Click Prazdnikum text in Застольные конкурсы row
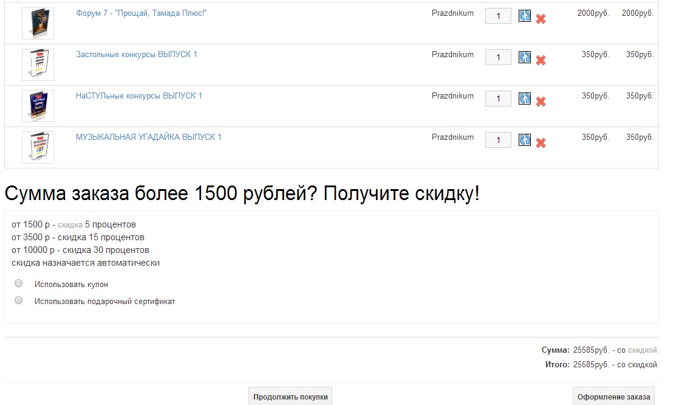The height and width of the screenshot is (405, 679). tap(452, 54)
